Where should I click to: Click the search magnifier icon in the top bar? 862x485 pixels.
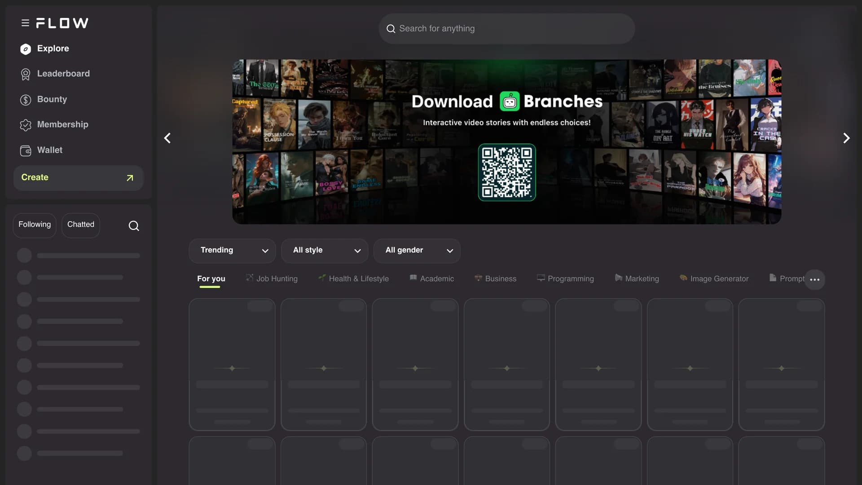coord(391,29)
